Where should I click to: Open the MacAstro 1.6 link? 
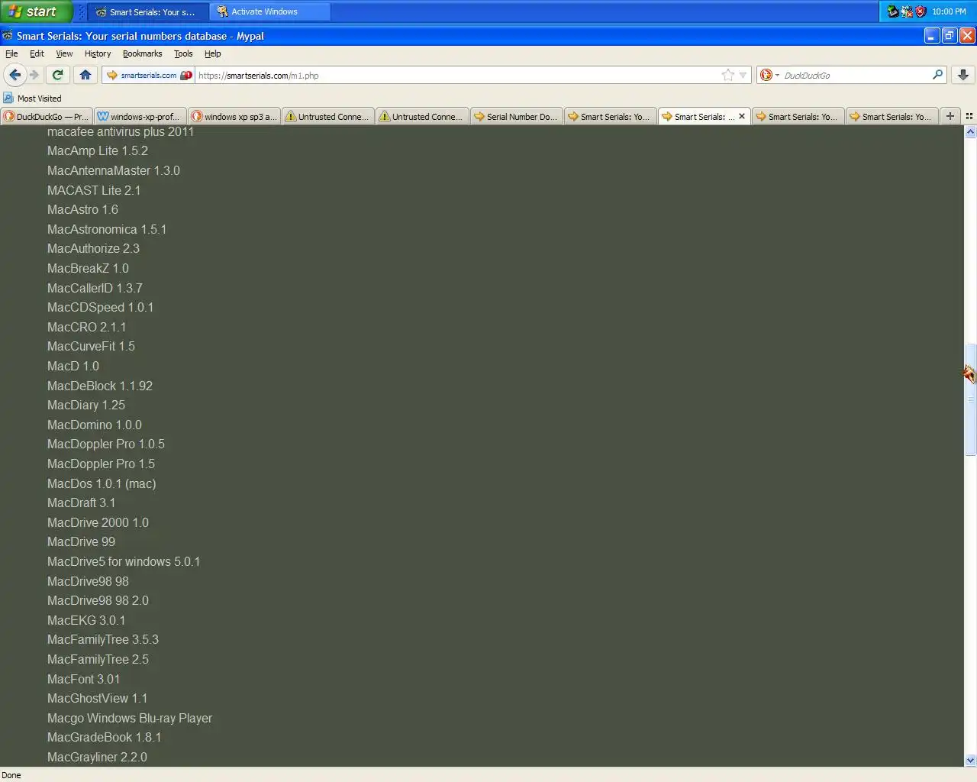pyautogui.click(x=82, y=210)
